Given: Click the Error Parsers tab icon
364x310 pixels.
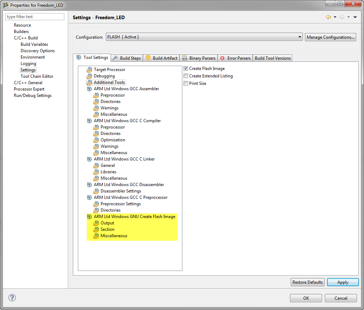Looking at the screenshot, I should click(223, 58).
